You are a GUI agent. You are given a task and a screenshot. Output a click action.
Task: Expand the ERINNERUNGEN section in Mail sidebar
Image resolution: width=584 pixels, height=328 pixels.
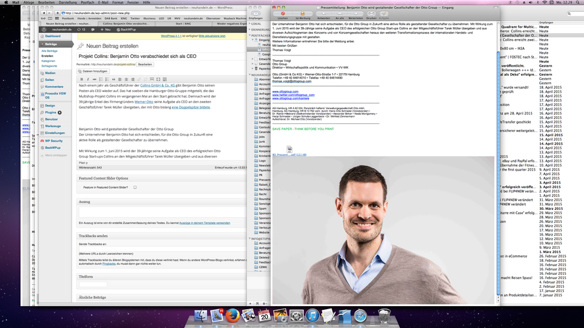(250, 29)
